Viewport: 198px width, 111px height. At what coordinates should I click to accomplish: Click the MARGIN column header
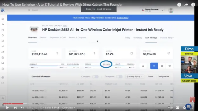(128, 84)
